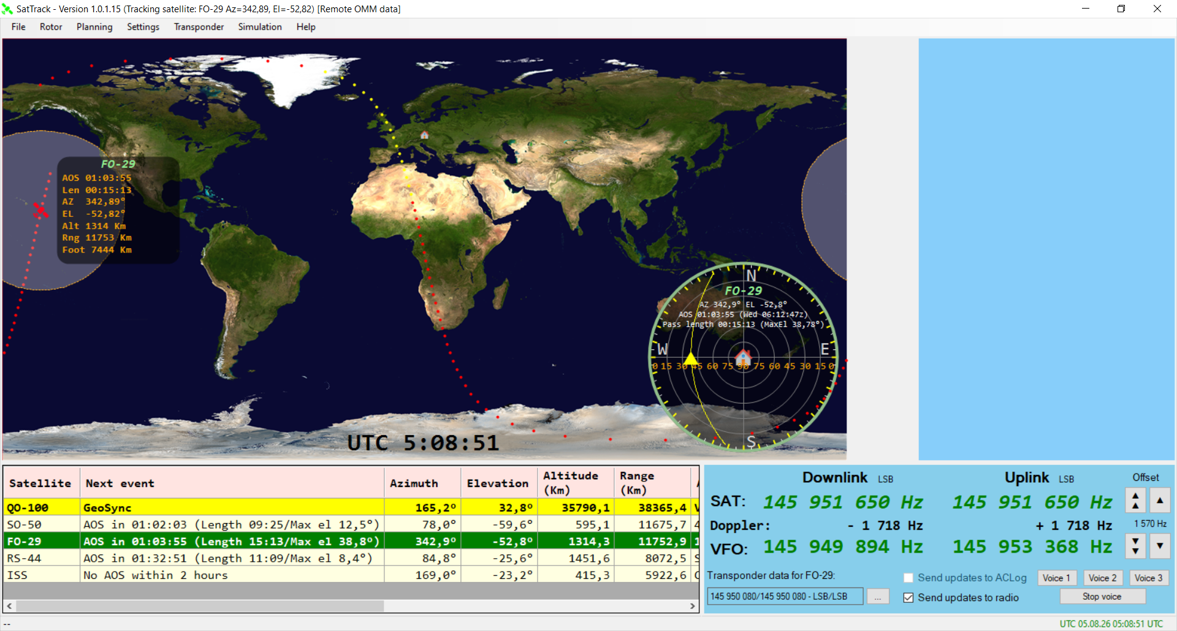The width and height of the screenshot is (1177, 631).
Task: Click 'No AOS within 2 hours' cell
Action: 232,575
